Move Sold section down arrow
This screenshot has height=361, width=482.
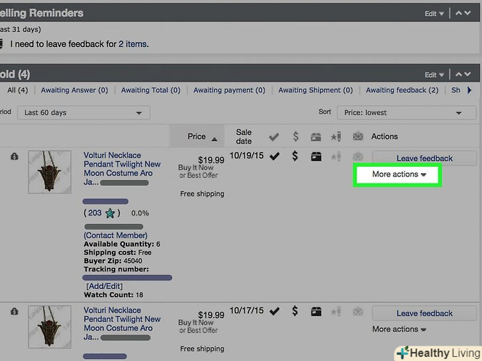coord(467,74)
